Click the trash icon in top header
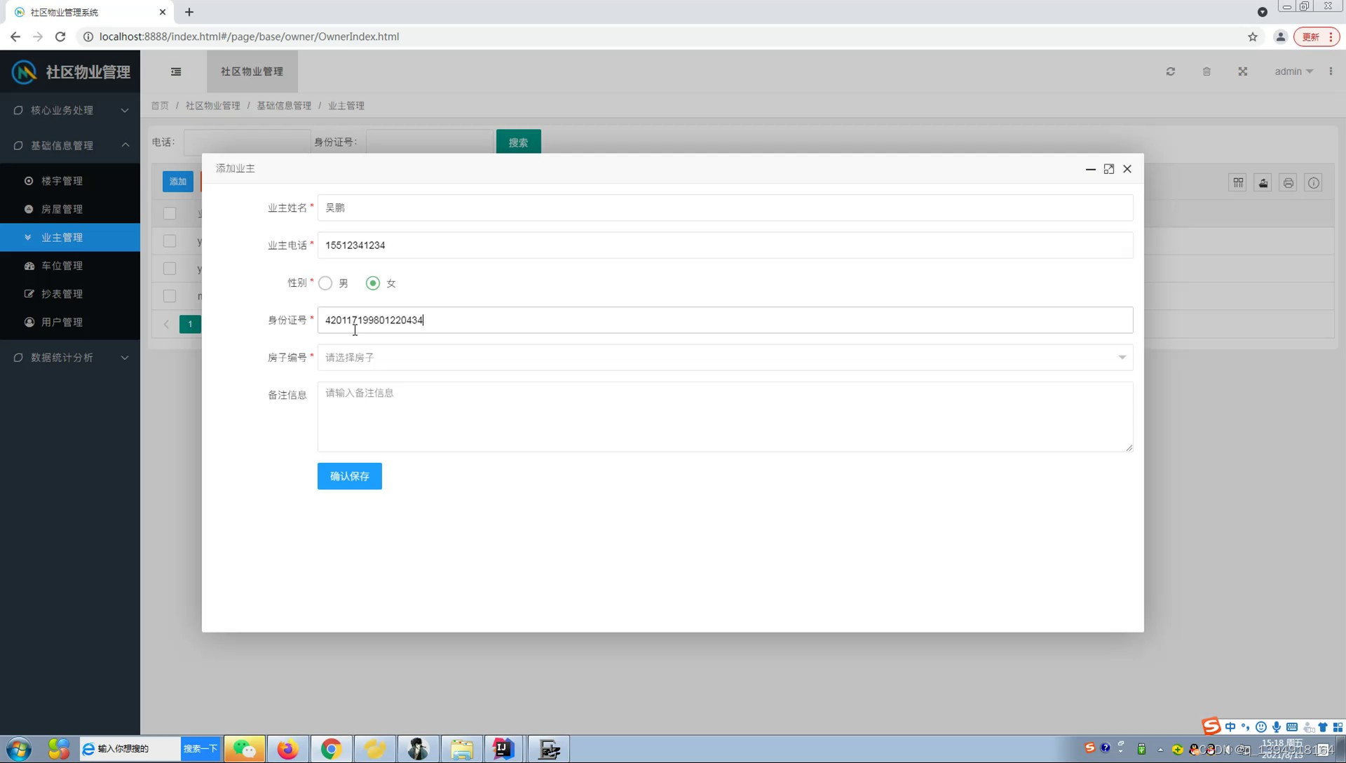1346x763 pixels. pos(1206,72)
